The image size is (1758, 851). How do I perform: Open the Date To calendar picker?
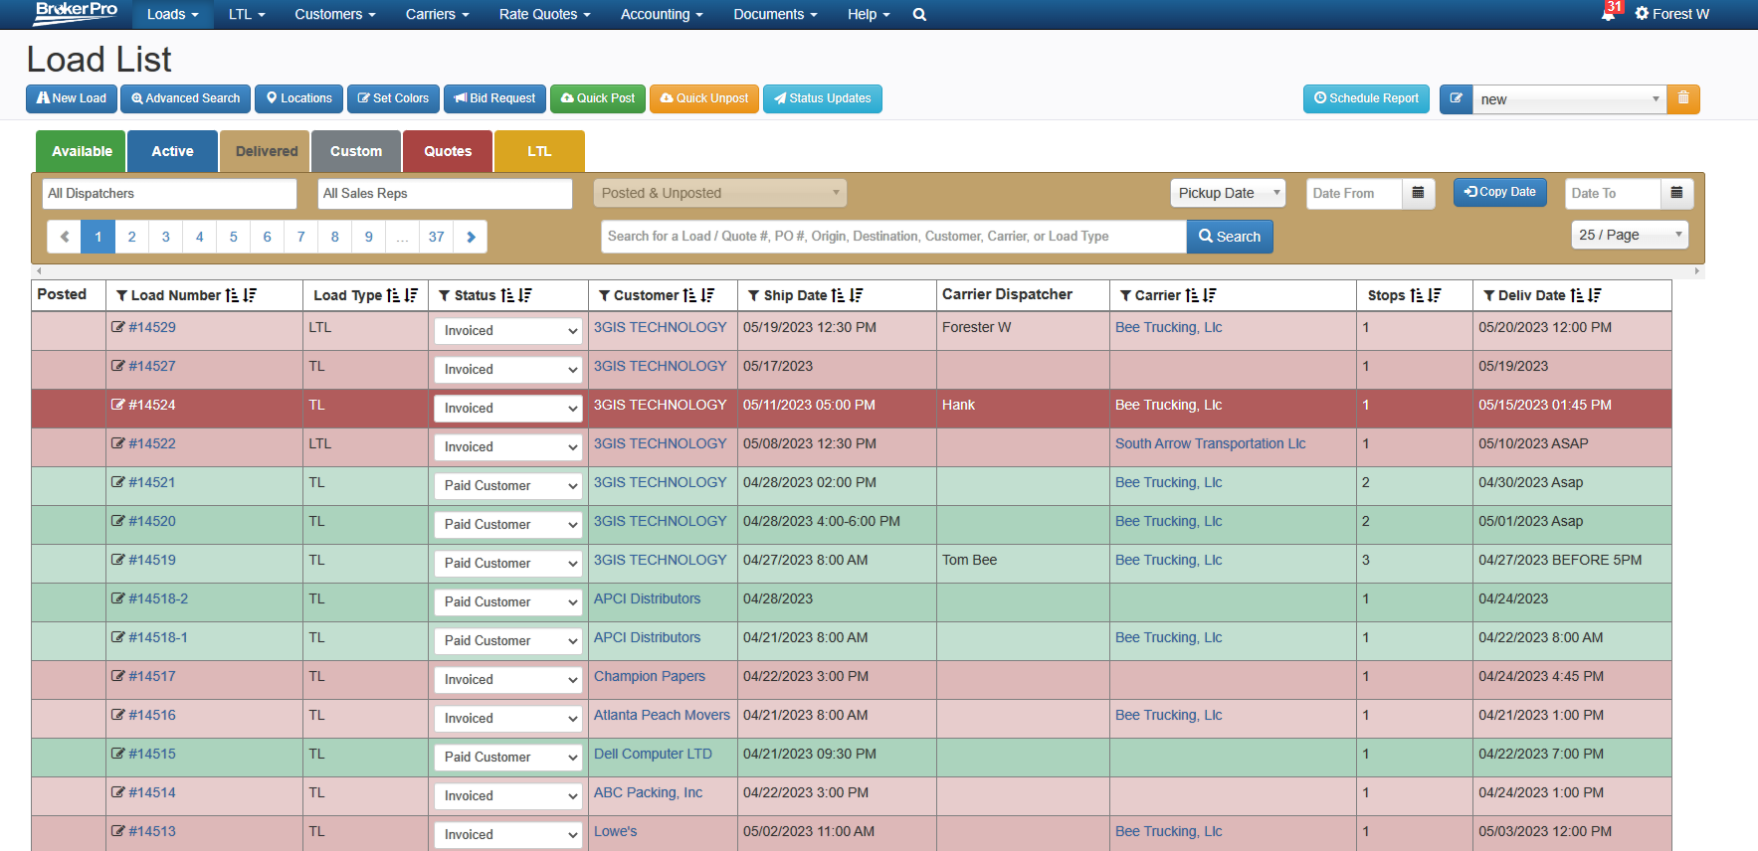1676,193
